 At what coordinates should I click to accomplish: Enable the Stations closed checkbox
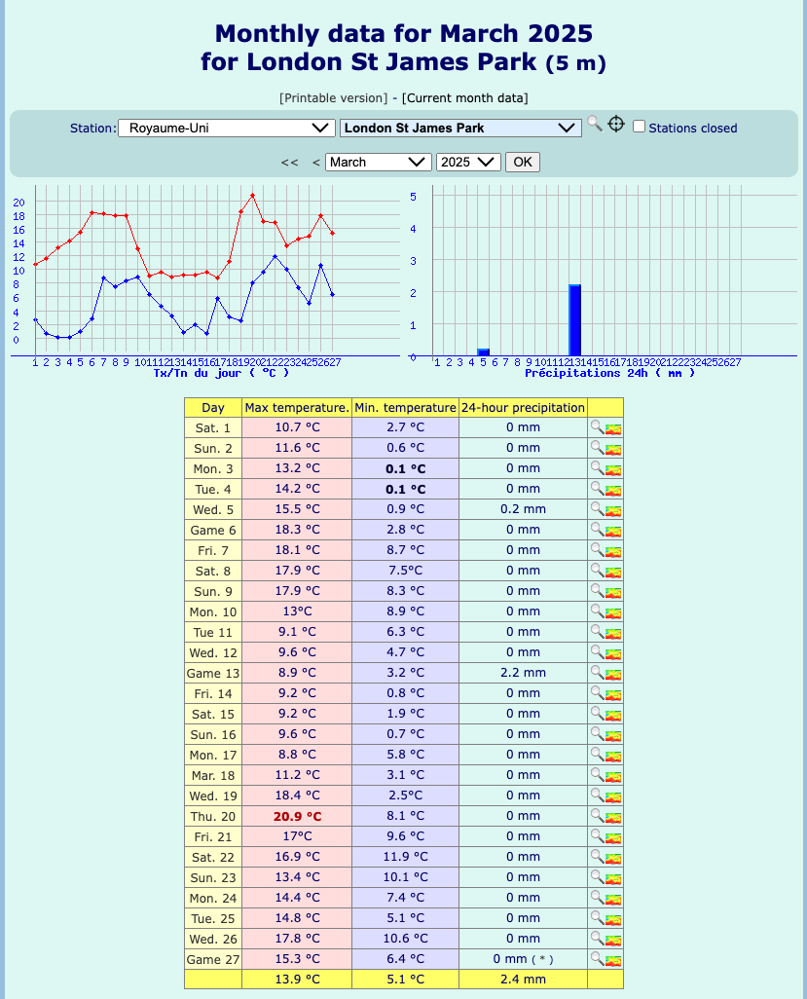tap(640, 127)
